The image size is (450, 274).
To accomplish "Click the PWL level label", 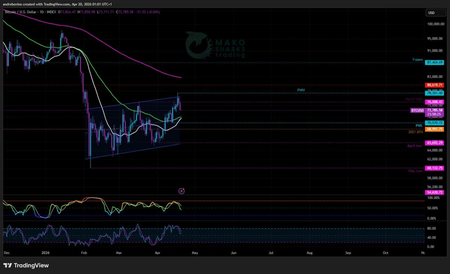I will click(418, 126).
